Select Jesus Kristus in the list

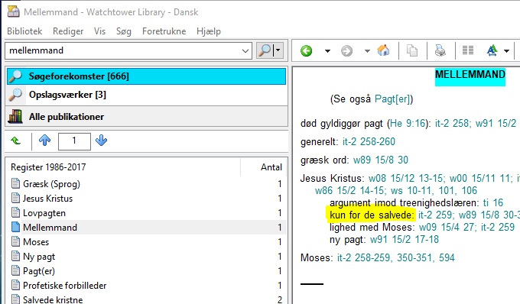coord(47,199)
